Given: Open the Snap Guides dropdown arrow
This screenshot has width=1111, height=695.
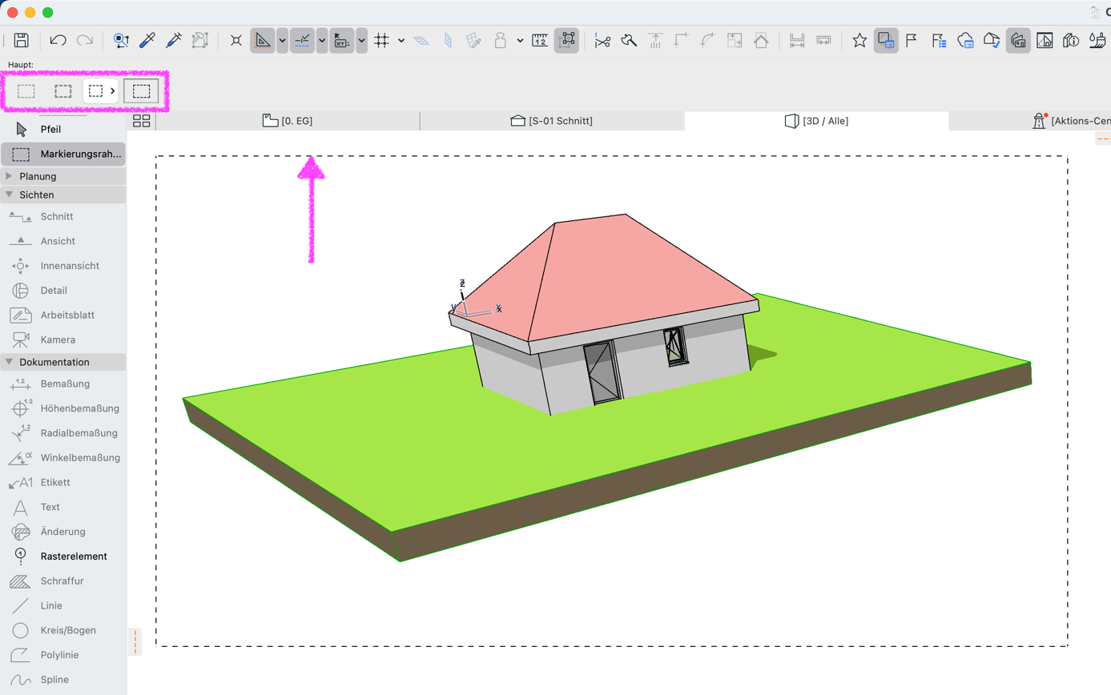Looking at the screenshot, I should click(x=322, y=40).
